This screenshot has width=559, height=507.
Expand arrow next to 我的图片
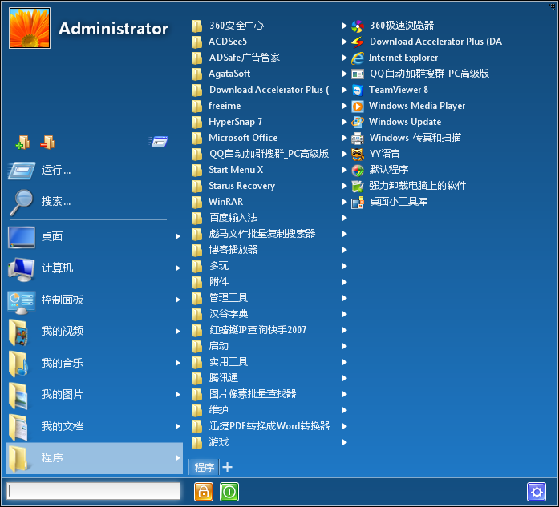177,395
